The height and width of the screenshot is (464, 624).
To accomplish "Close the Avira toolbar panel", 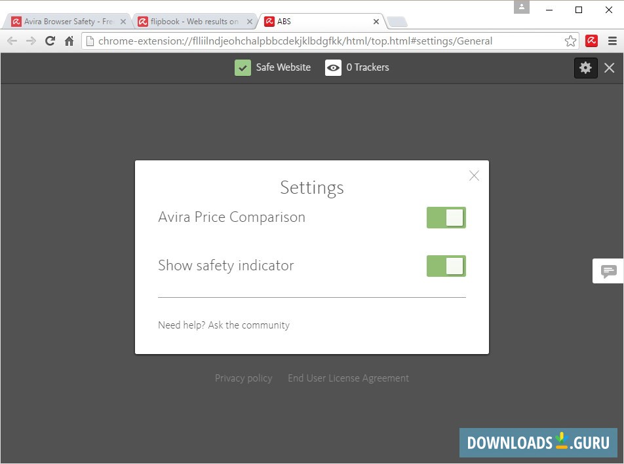I will pos(610,68).
